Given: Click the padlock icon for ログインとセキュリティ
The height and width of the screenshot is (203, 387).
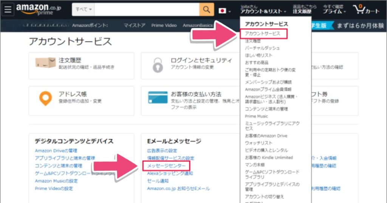Looking at the screenshot, I should (158, 65).
